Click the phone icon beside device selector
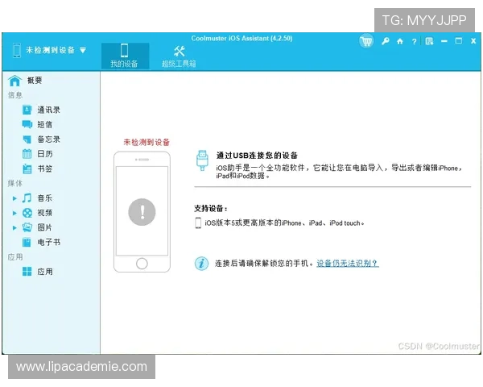The image size is (483, 387). [17, 50]
